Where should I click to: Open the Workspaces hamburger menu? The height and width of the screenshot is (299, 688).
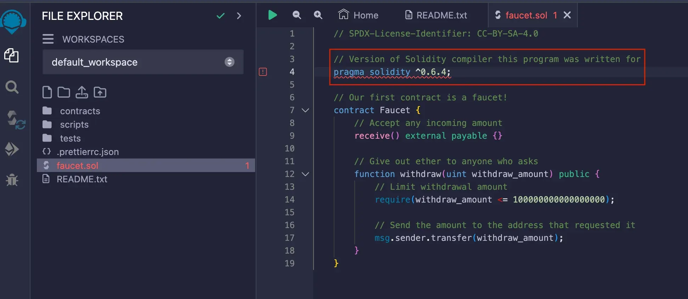[x=48, y=39]
